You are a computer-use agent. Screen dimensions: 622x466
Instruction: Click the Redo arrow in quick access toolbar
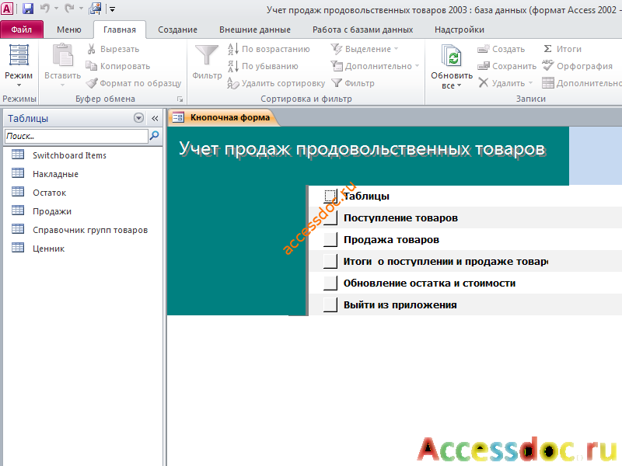point(69,9)
